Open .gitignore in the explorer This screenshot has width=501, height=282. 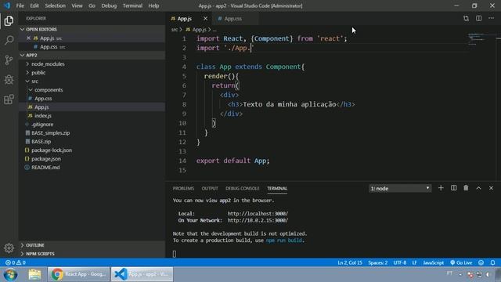[42, 125]
